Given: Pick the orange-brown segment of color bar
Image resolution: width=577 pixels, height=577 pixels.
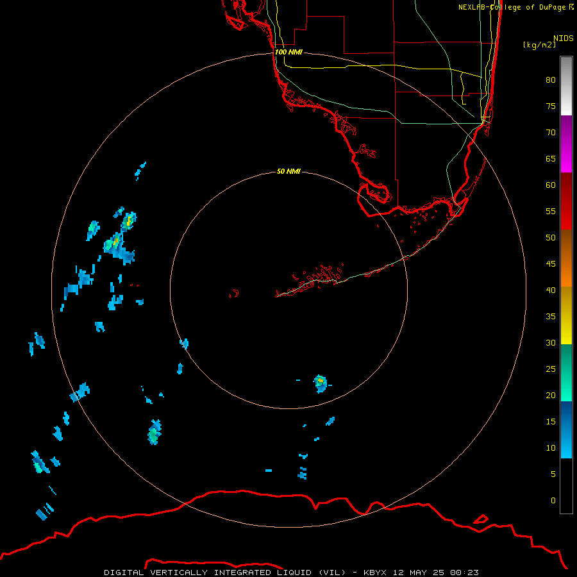Looking at the screenshot, I should coord(566,258).
